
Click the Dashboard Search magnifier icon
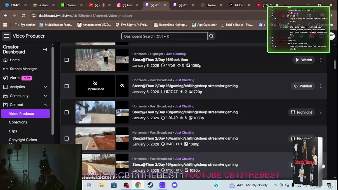point(211,36)
